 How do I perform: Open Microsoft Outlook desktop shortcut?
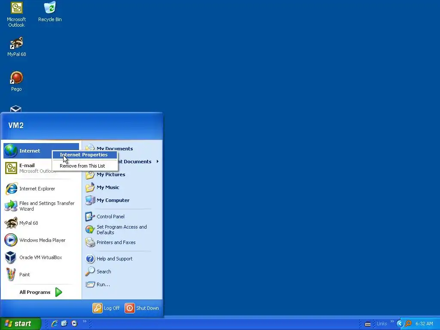pyautogui.click(x=16, y=15)
